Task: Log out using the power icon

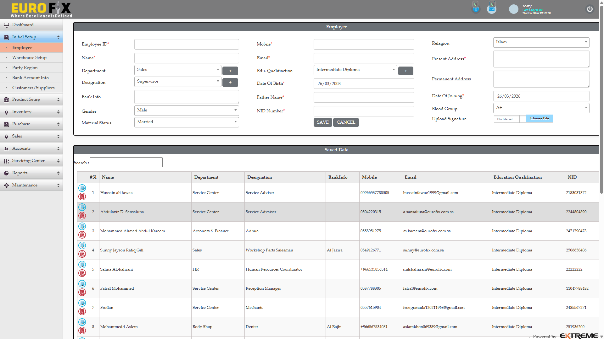Action: pyautogui.click(x=590, y=9)
